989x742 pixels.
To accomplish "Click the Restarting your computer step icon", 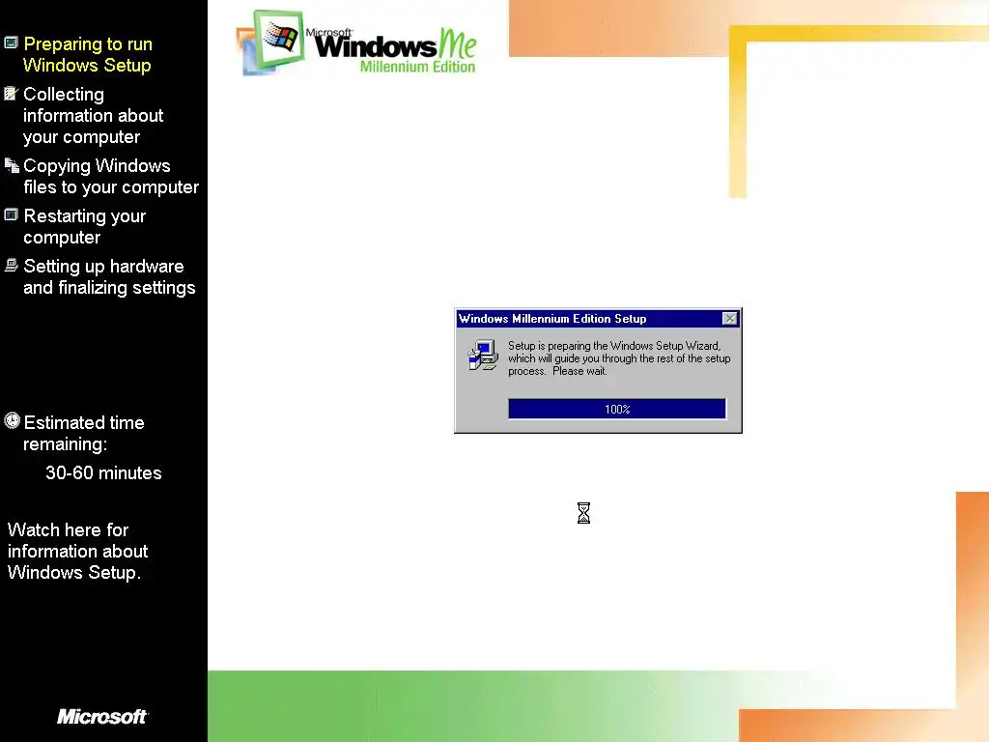I will pos(11,215).
